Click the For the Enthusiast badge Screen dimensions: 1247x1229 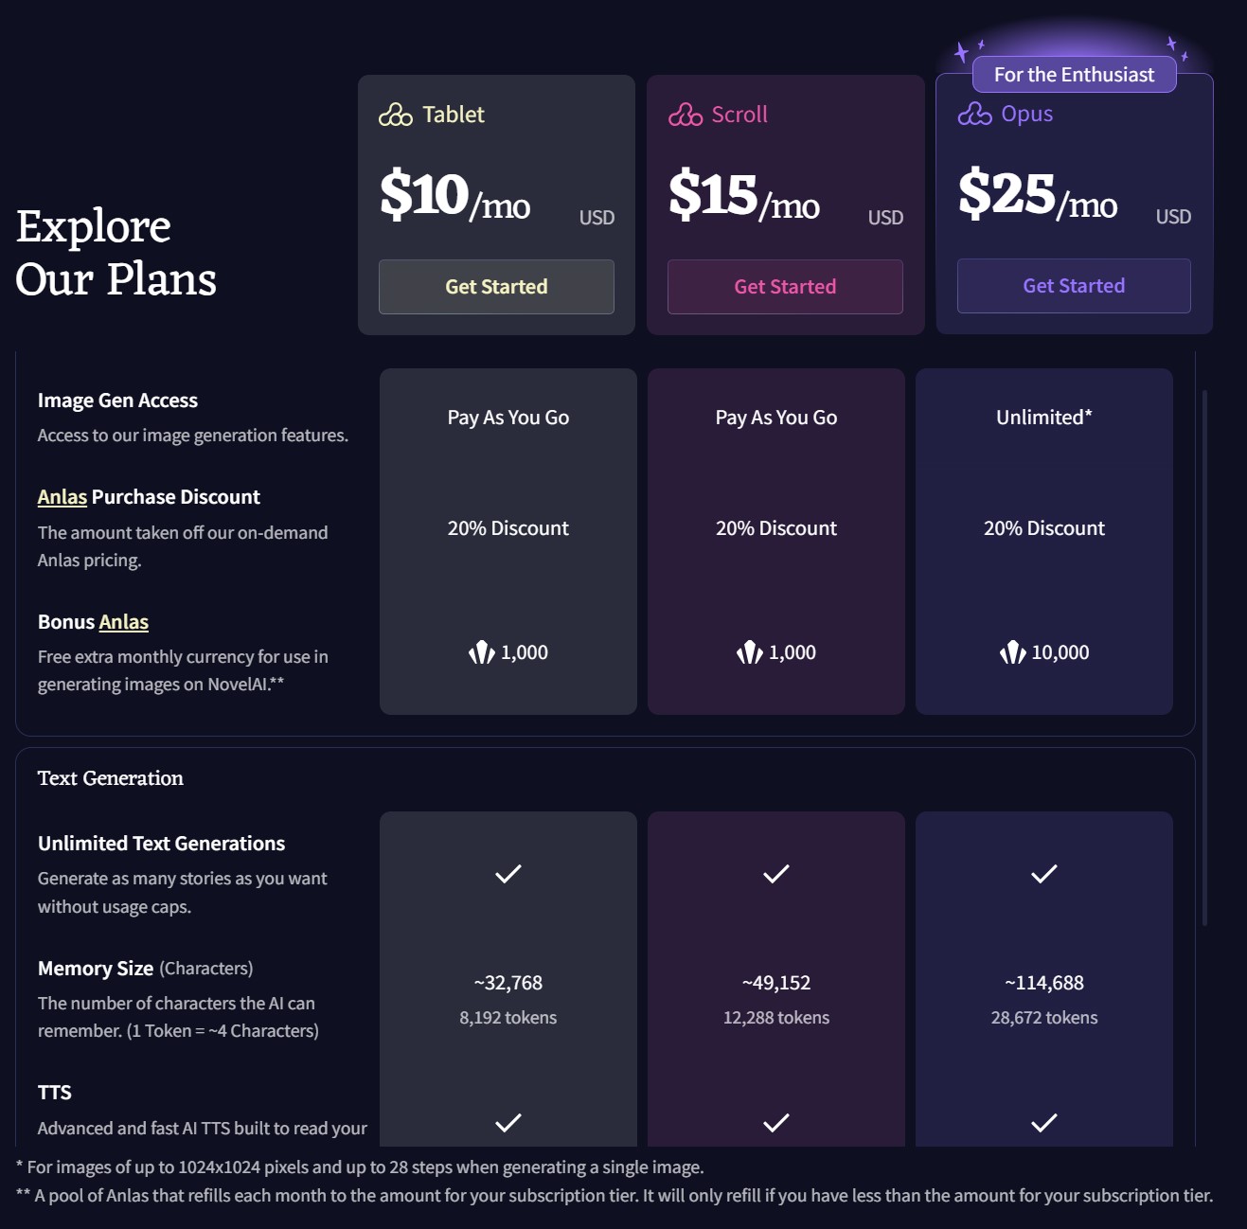[x=1074, y=75]
